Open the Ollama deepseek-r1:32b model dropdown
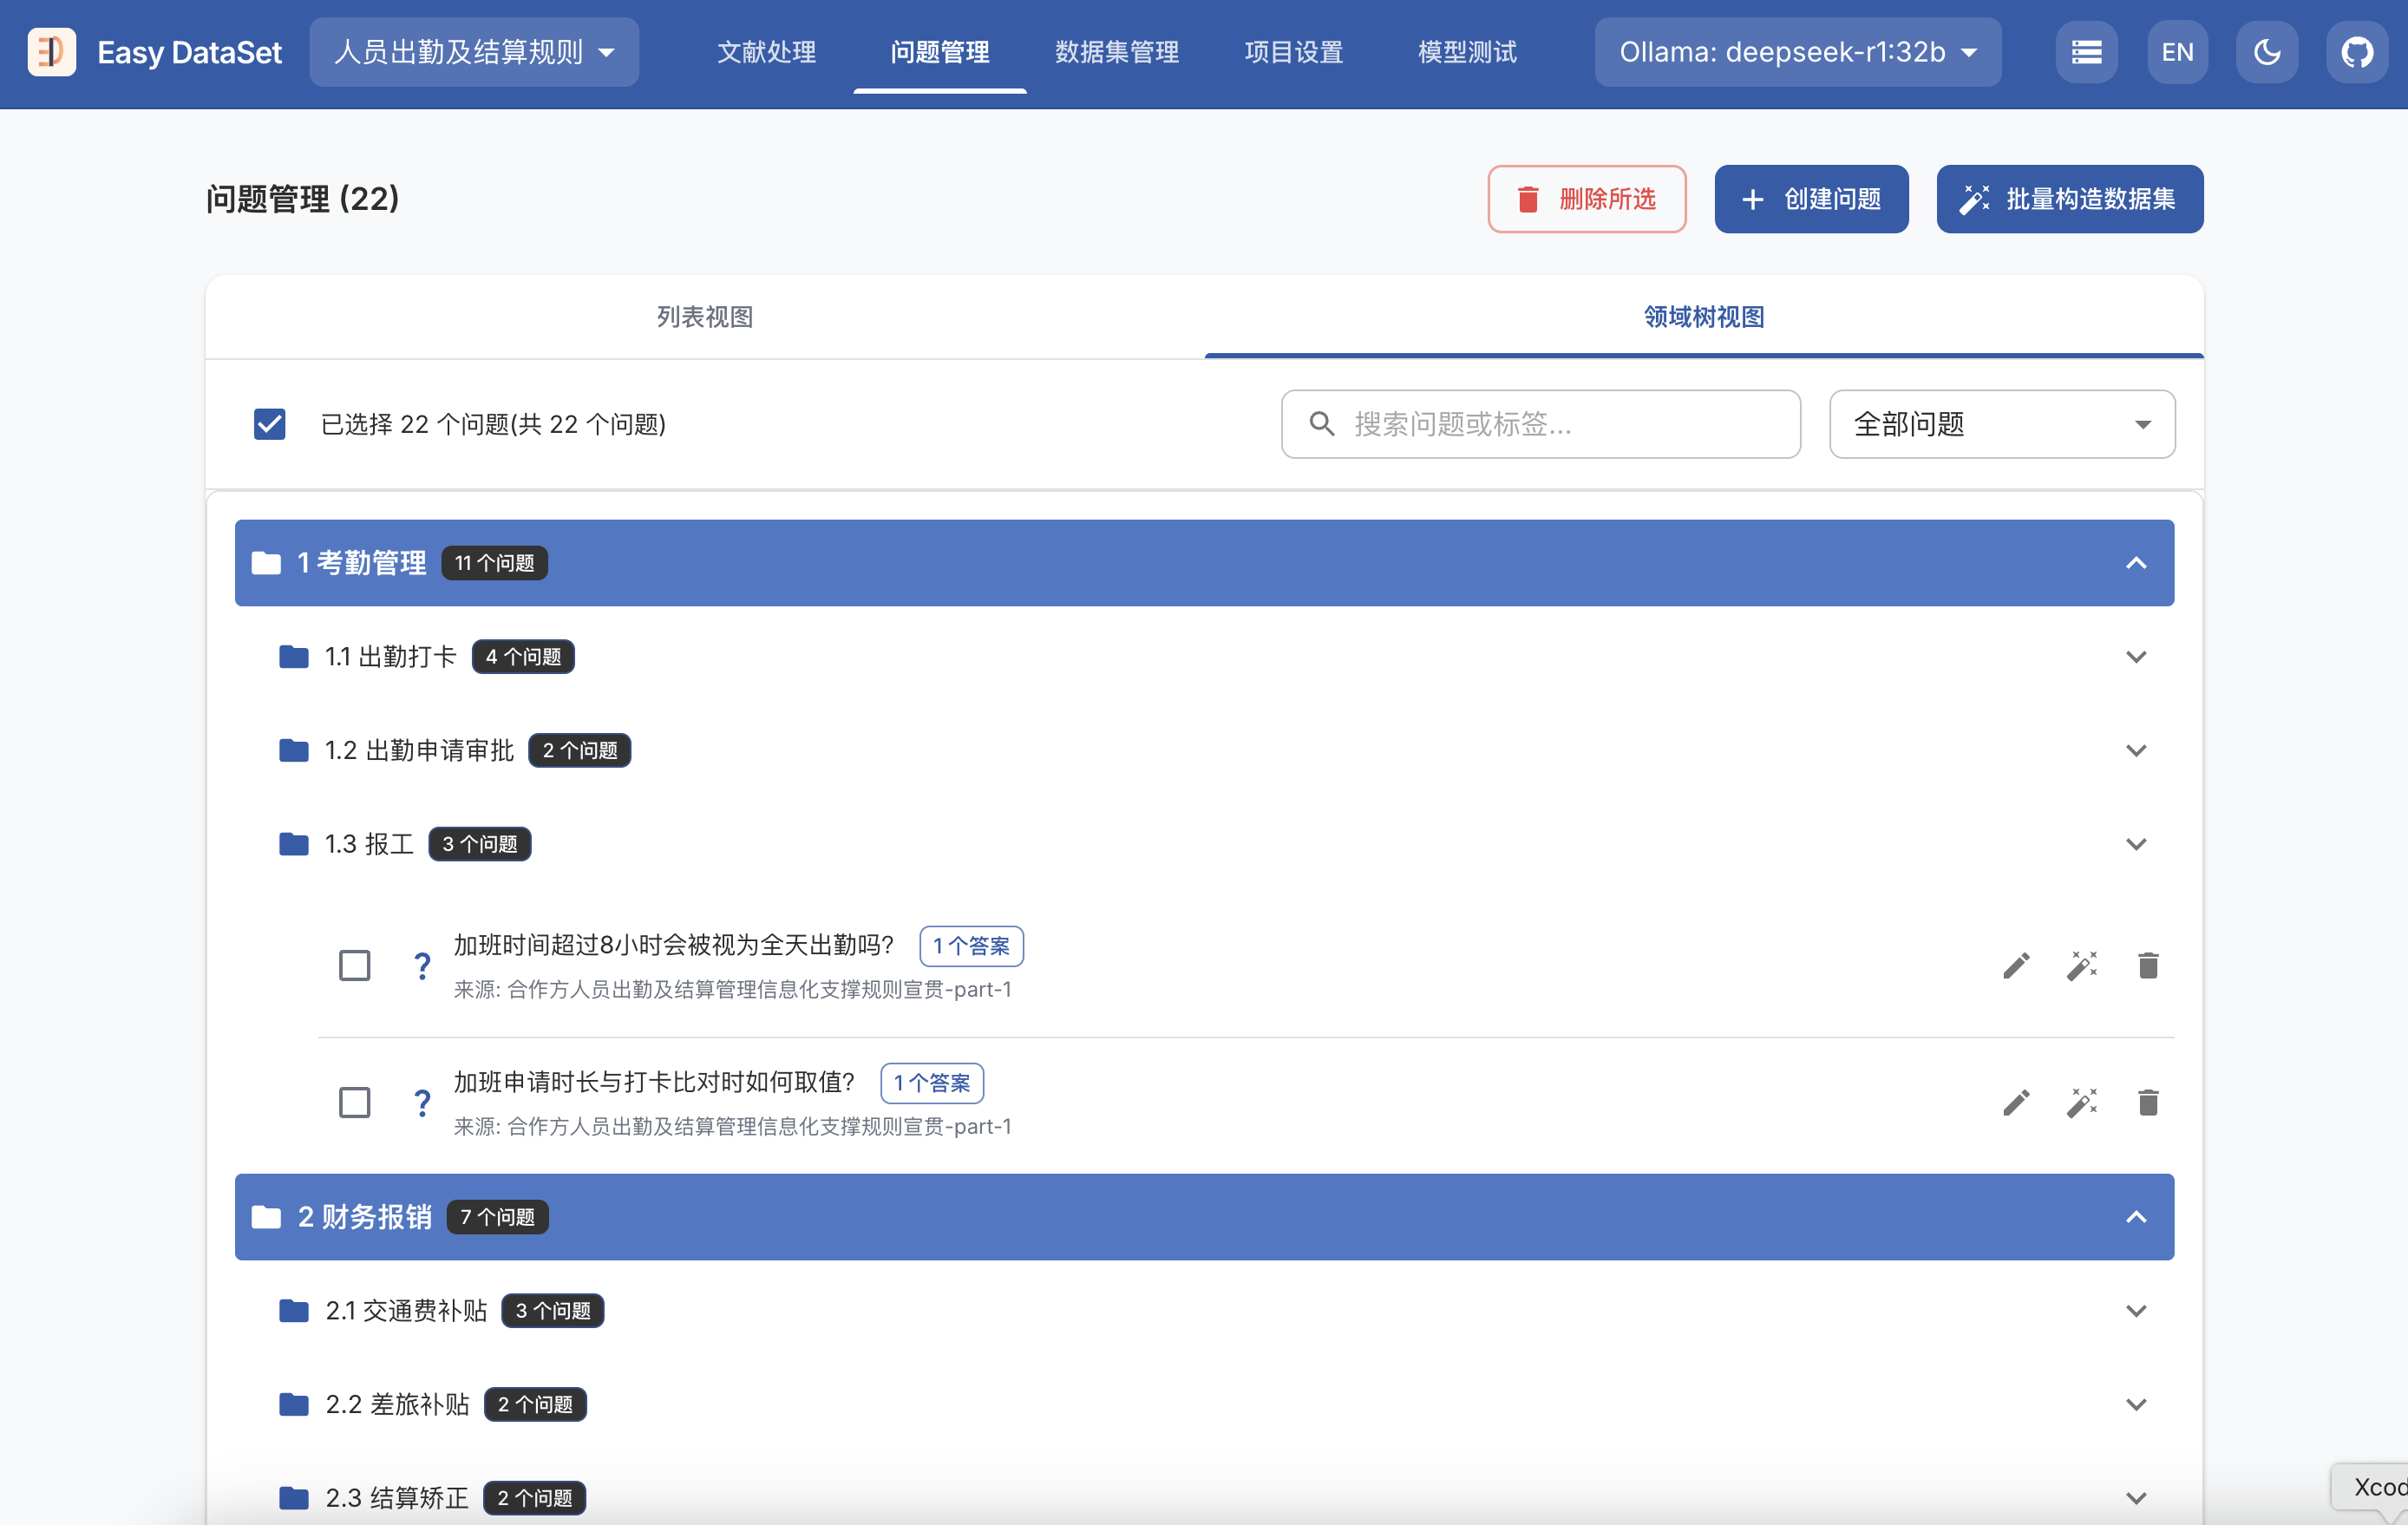This screenshot has height=1525, width=2408. [1797, 52]
